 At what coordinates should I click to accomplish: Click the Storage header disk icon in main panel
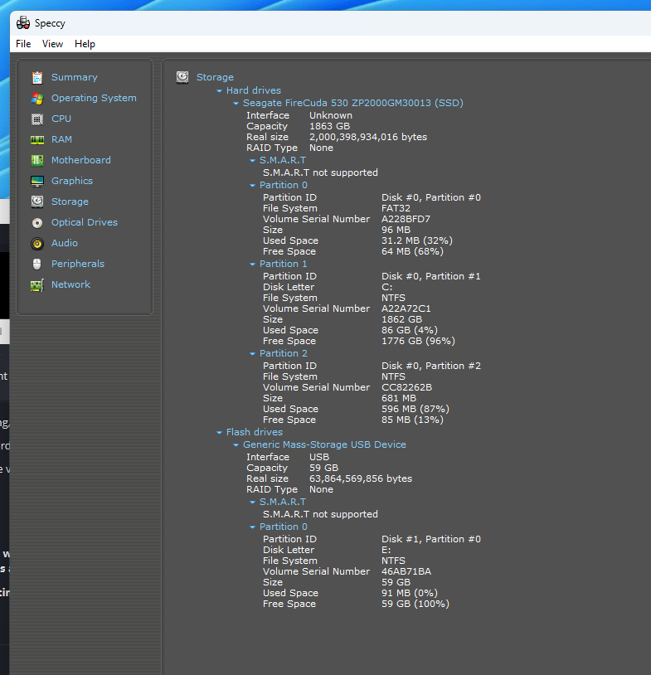(x=182, y=77)
